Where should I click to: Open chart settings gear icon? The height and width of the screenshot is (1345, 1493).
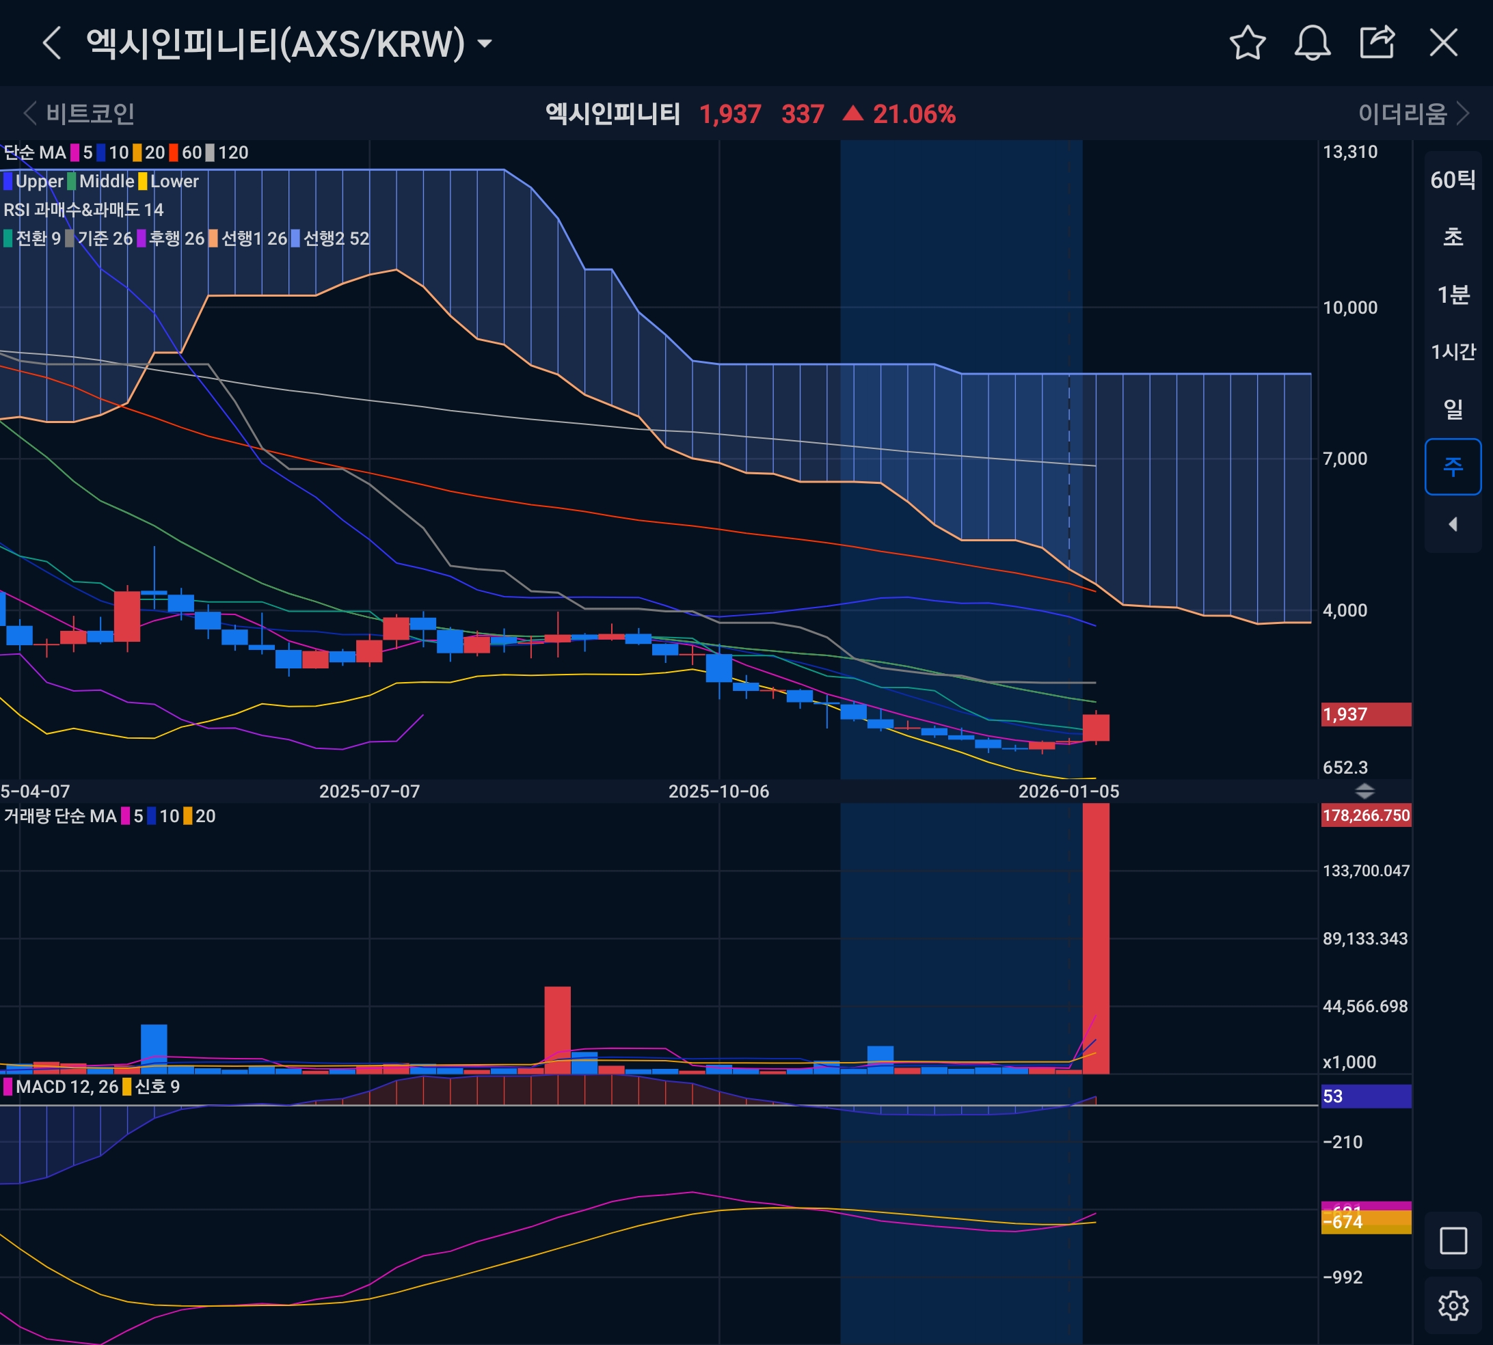coord(1453,1306)
